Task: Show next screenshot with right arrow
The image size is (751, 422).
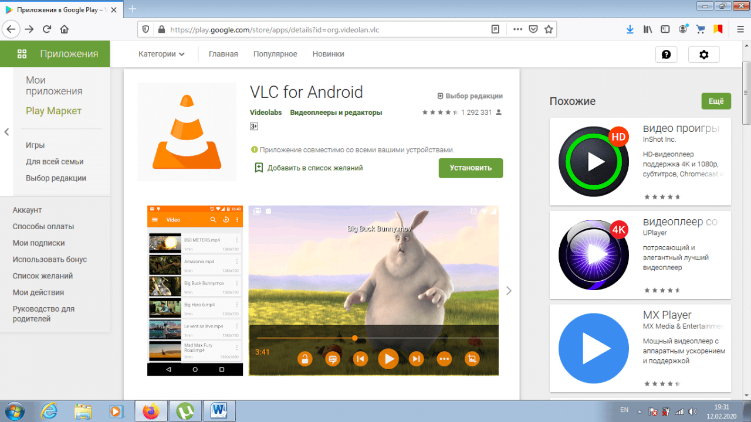Action: 509,291
